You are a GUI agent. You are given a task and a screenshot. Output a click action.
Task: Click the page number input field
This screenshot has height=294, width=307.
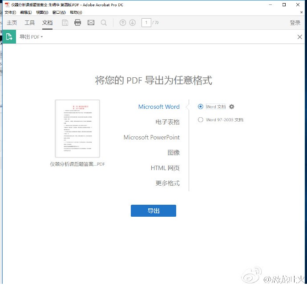(x=146, y=23)
